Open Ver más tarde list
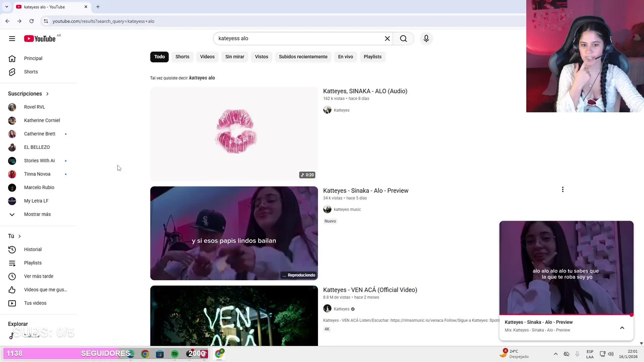This screenshot has width=644, height=362. pyautogui.click(x=39, y=276)
